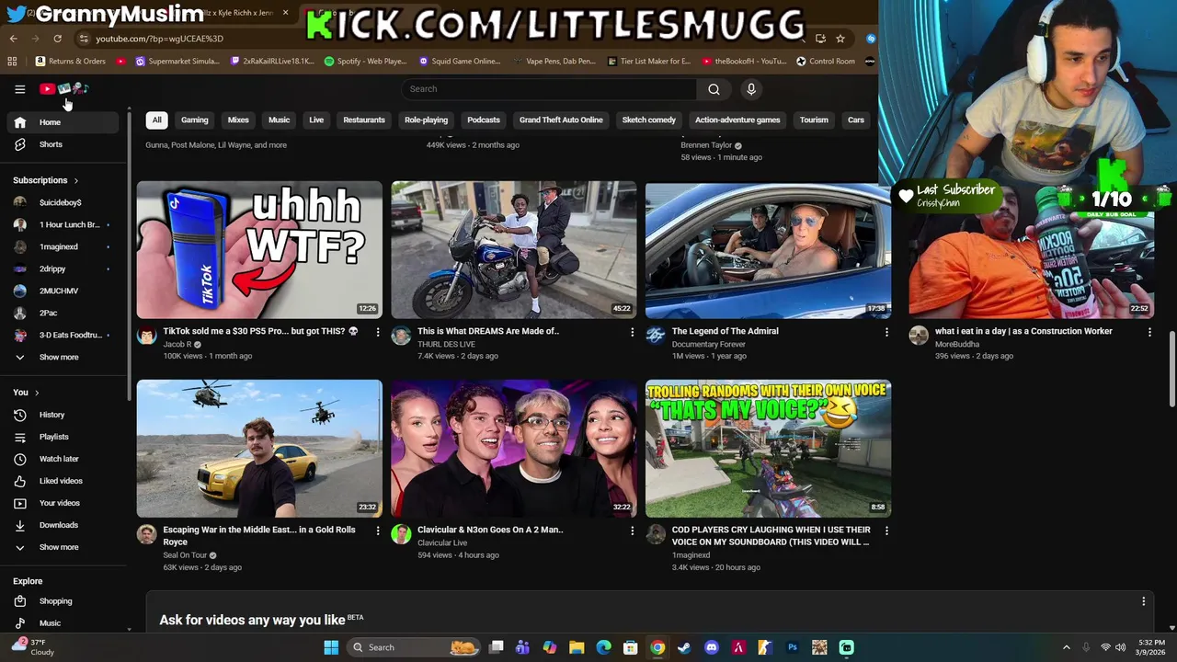Open the Trolling Randoms video thumbnail

(x=768, y=449)
